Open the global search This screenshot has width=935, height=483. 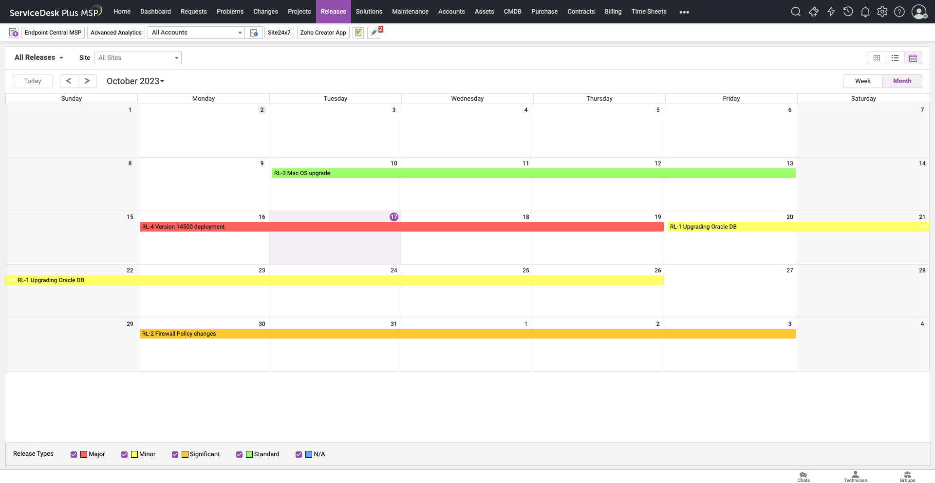[796, 11]
